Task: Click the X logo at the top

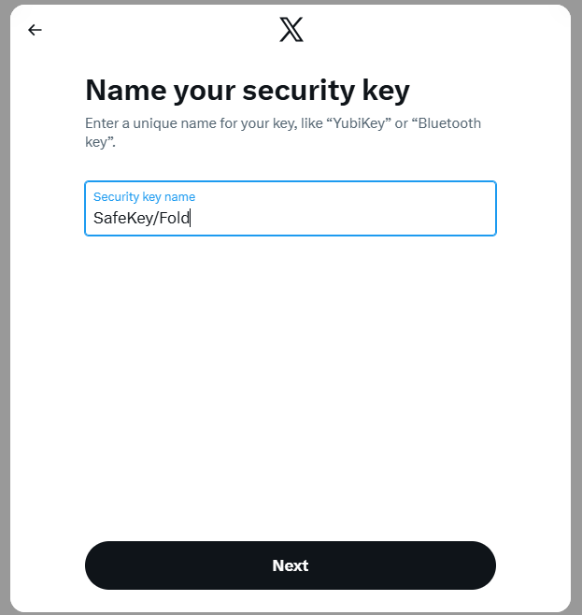Action: pos(291,30)
